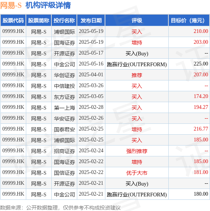The image size is (210, 211).
Task: Select the 2025-02-26 华安证券 date cell
Action: tap(91, 118)
